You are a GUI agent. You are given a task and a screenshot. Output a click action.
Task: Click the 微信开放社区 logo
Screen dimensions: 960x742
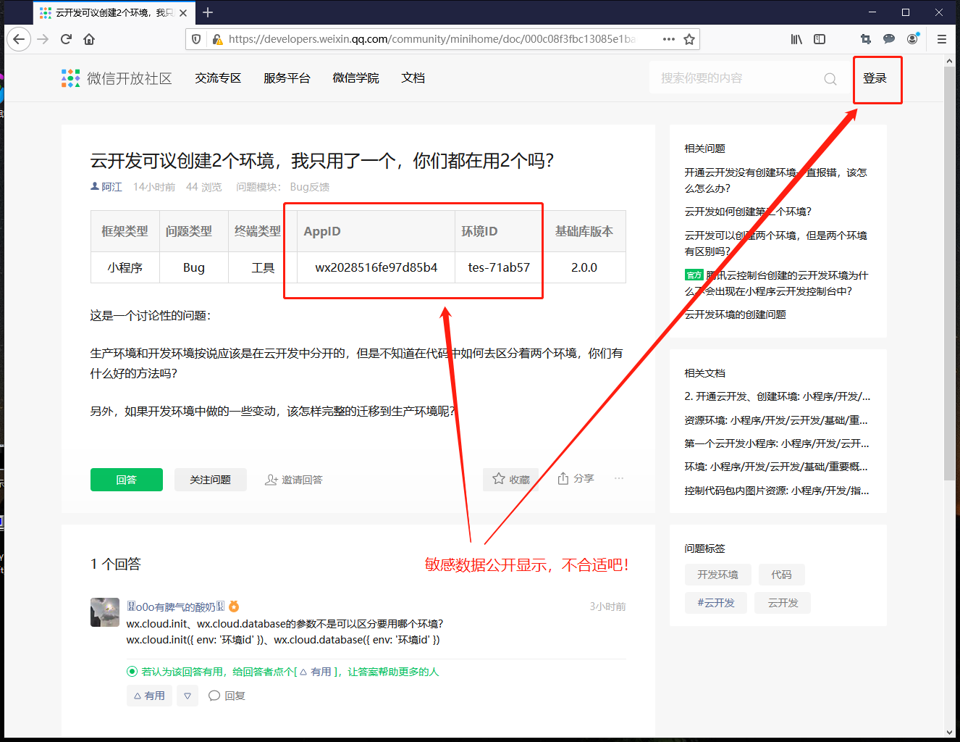[x=117, y=78]
